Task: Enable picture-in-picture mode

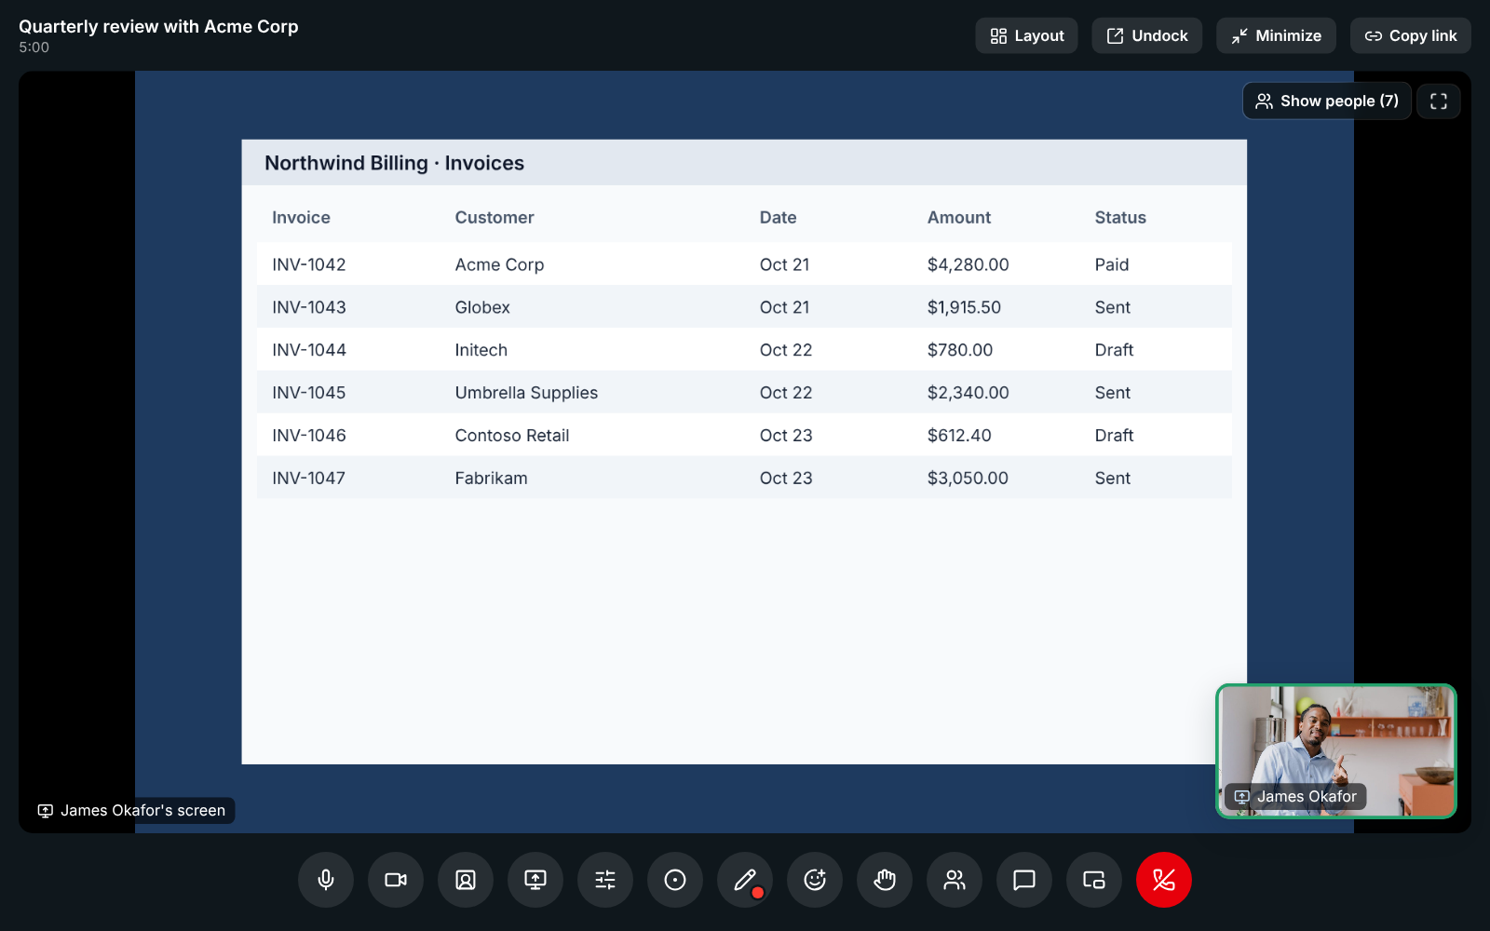Action: [x=1094, y=880]
